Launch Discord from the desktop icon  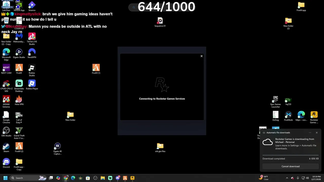coord(6,163)
